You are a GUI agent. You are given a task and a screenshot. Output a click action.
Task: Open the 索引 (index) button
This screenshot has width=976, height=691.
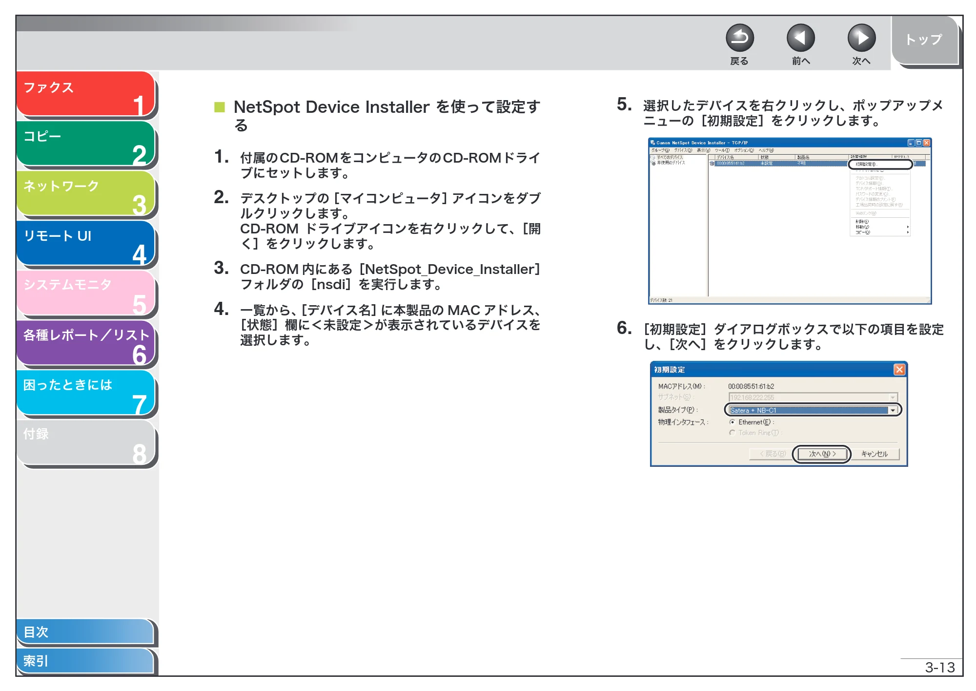85,661
